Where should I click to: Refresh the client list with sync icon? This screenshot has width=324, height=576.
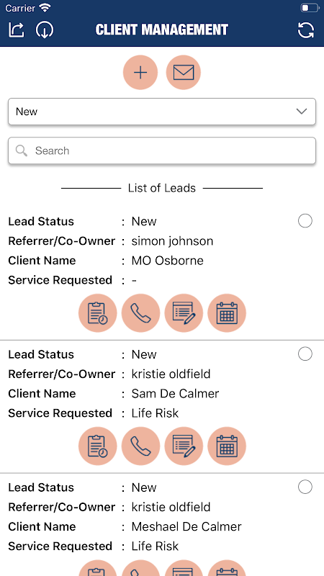[305, 30]
